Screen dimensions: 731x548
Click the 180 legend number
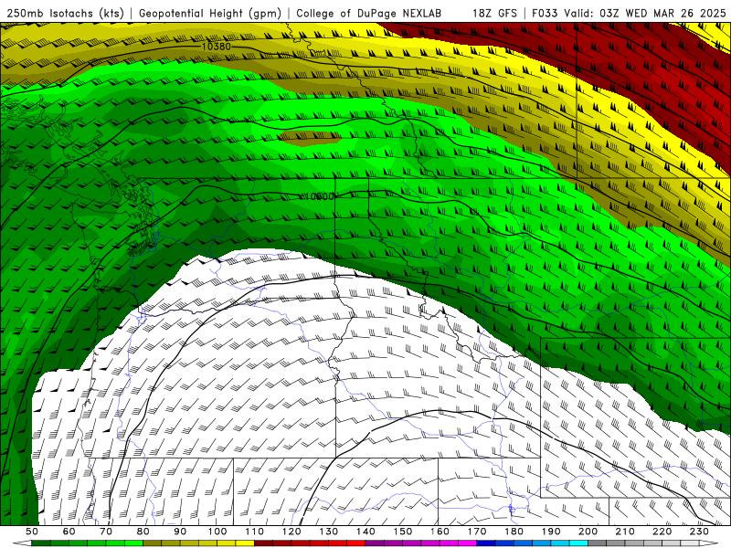[514, 532]
